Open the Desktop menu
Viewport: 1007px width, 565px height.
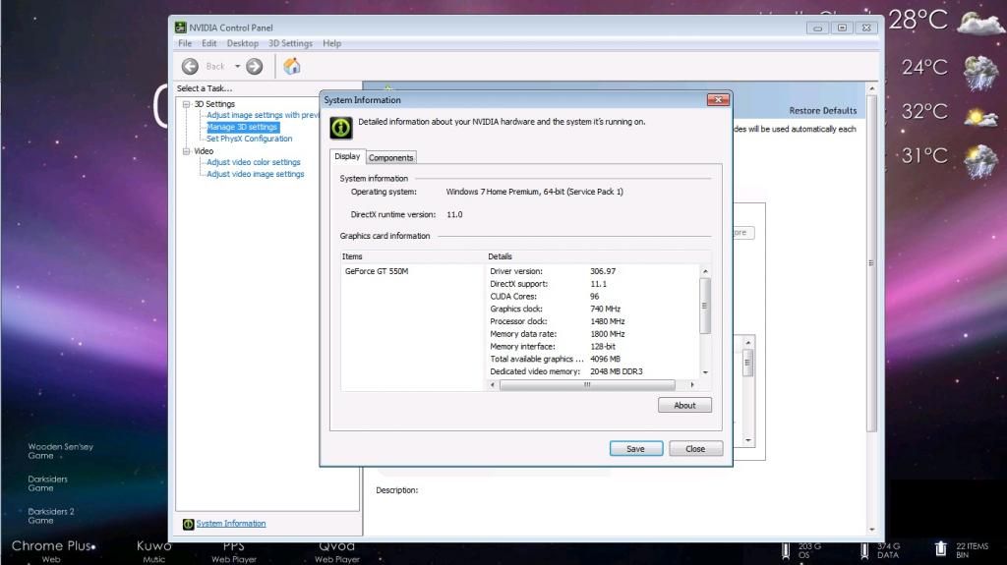[x=243, y=43]
